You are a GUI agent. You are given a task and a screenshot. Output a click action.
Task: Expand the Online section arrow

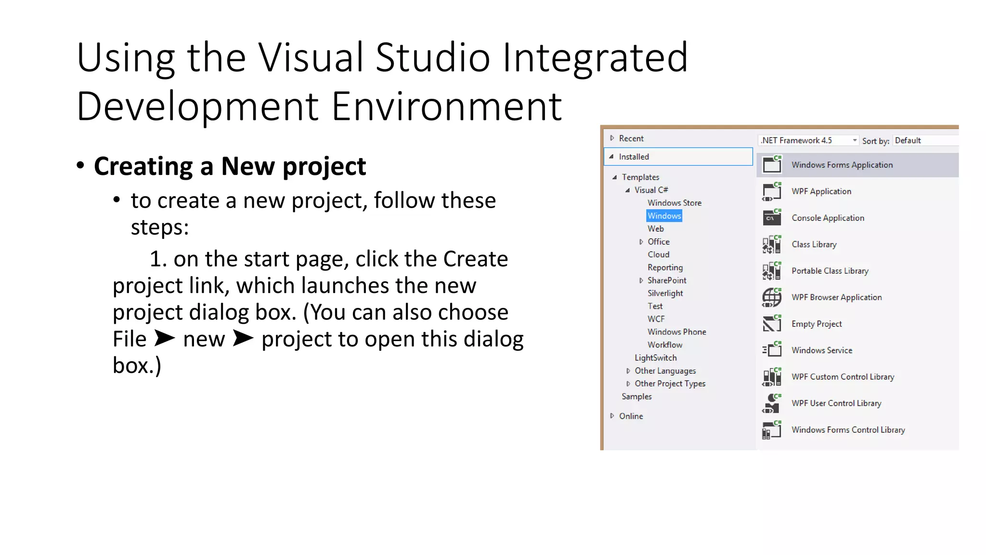point(612,416)
